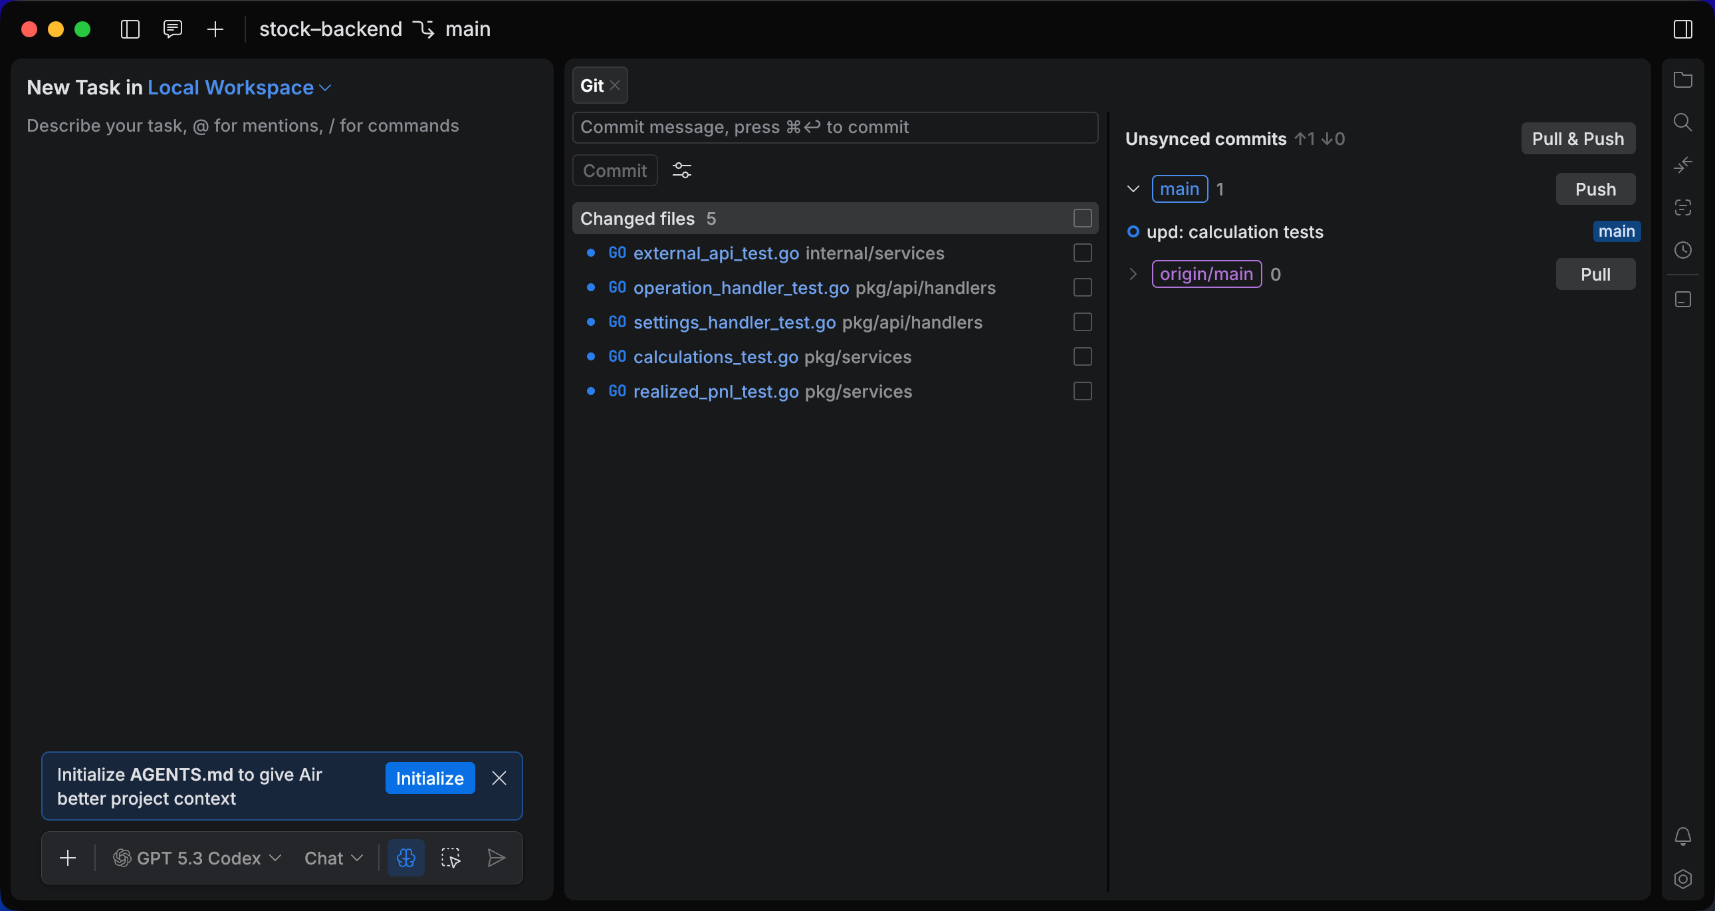Open the history (clock) panel
Viewport: 1715px width, 911px height.
(1684, 249)
